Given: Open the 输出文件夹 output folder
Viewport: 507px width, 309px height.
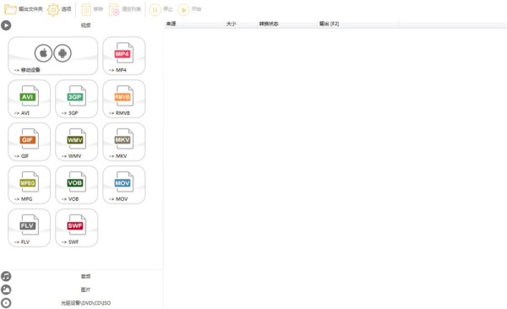Looking at the screenshot, I should click(24, 9).
